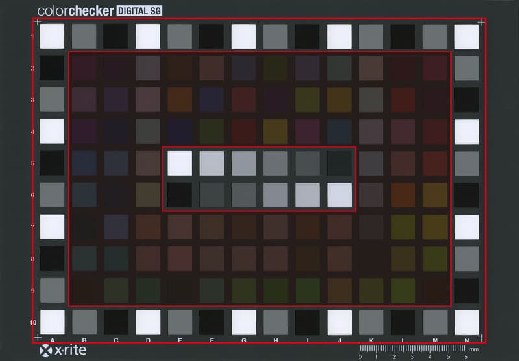Select the white patch at J6

(x=339, y=195)
